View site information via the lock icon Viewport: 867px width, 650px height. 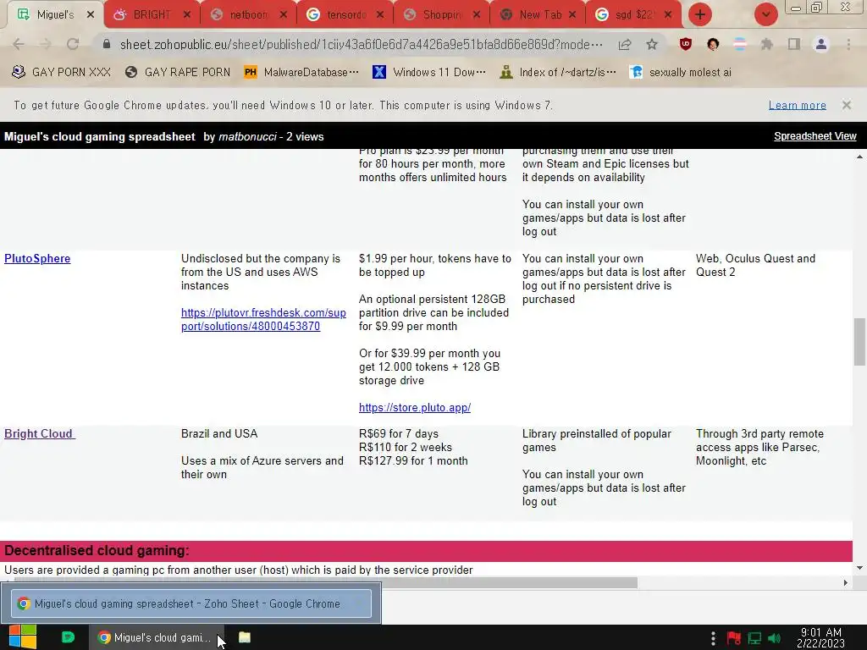(107, 44)
